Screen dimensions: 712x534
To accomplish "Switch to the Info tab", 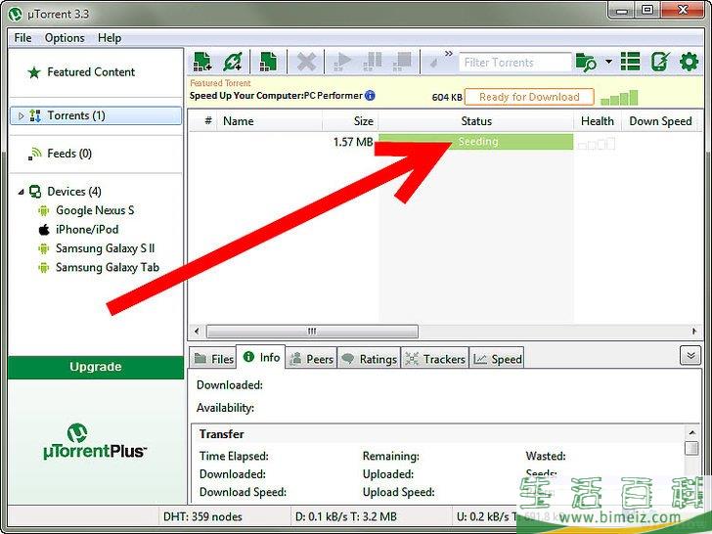I will pos(261,357).
